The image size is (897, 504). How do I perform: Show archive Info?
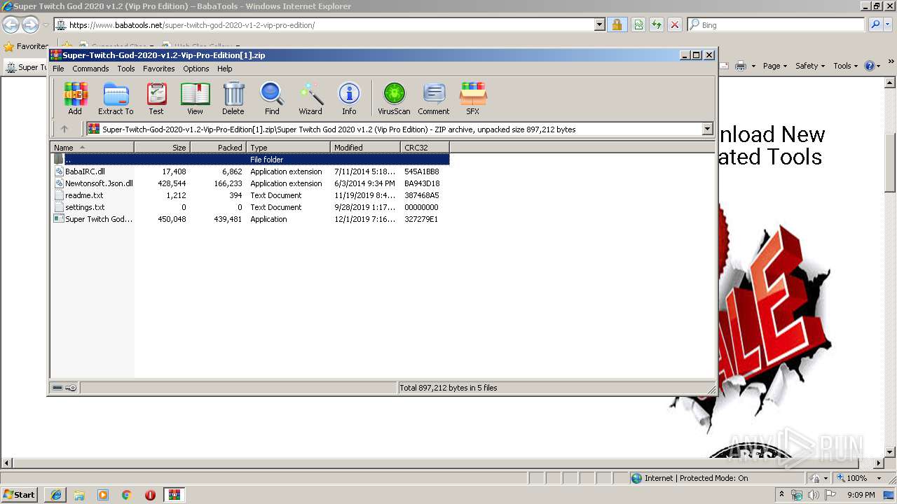click(x=349, y=98)
